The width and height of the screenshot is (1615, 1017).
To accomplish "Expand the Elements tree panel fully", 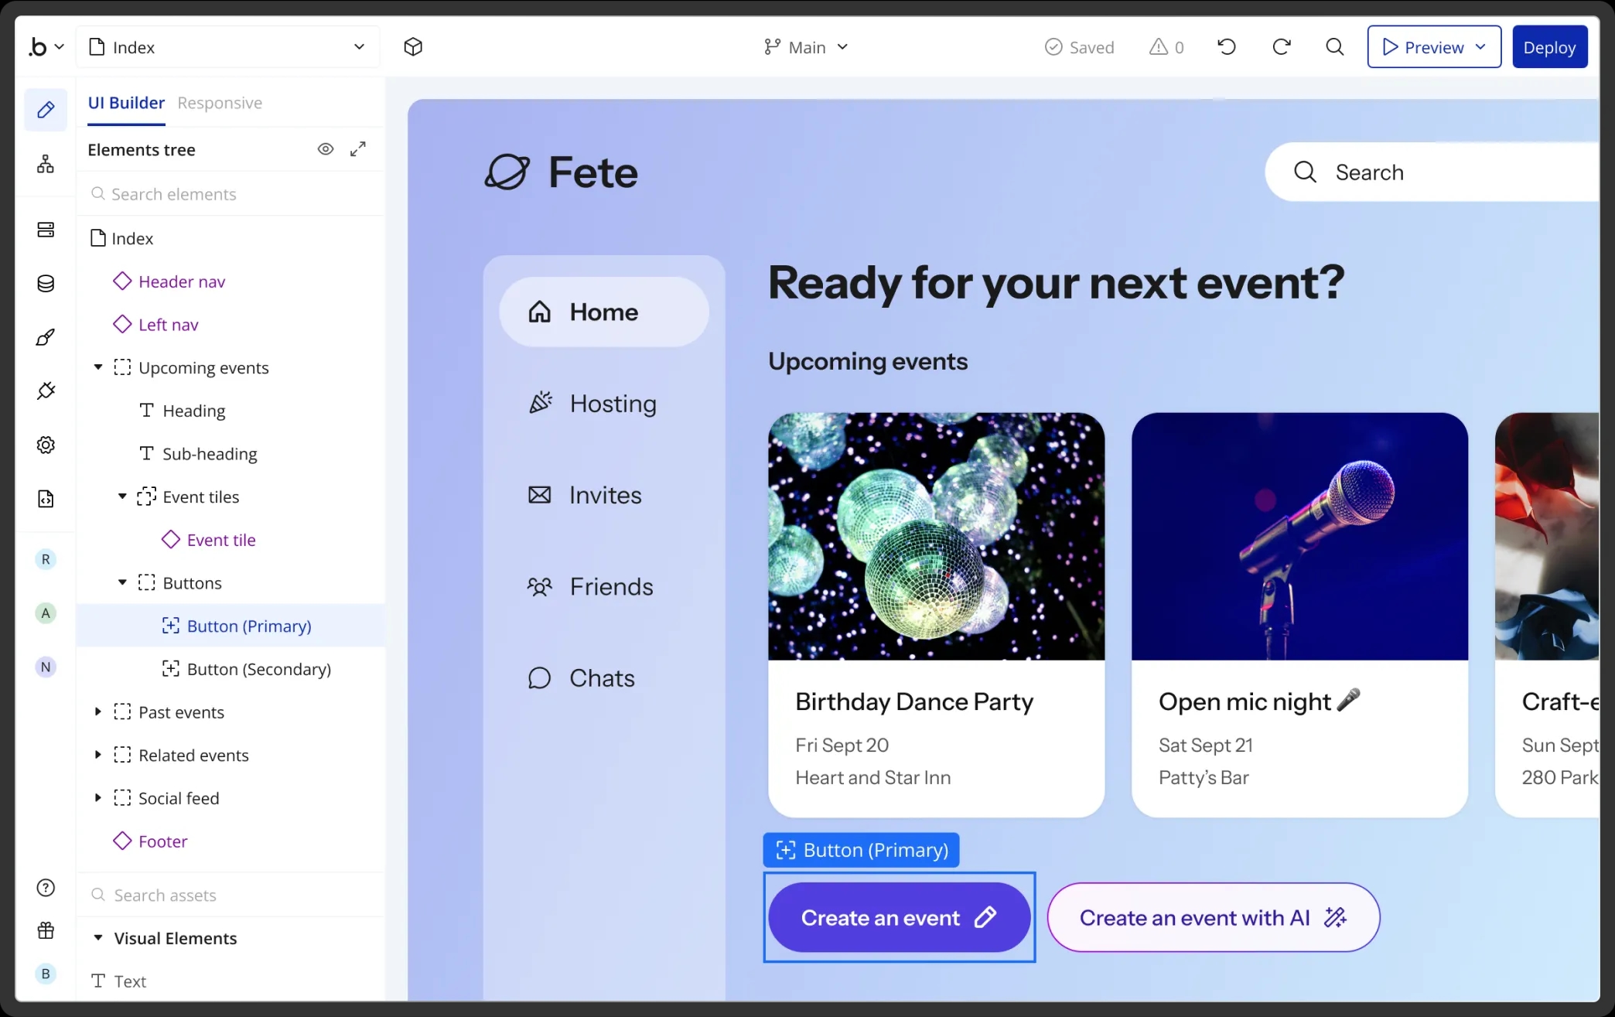I will (358, 149).
